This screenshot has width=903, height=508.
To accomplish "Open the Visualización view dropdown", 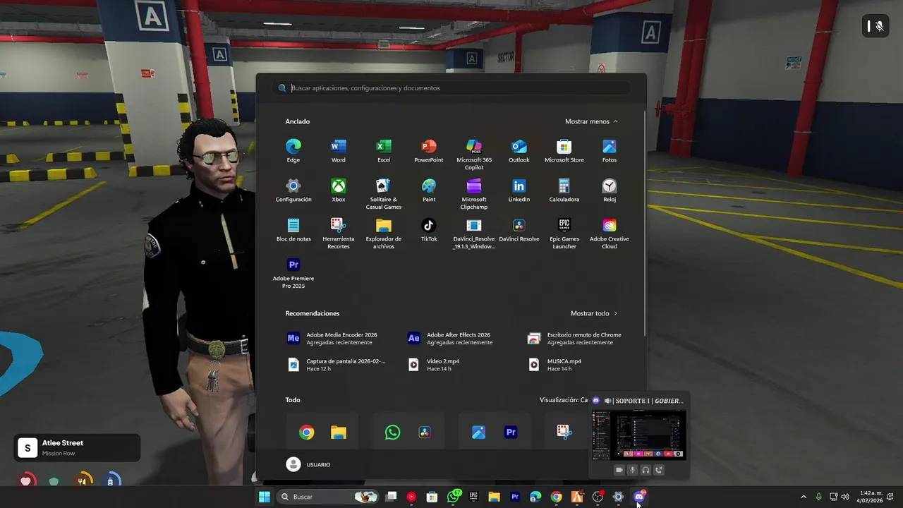I will 564,400.
